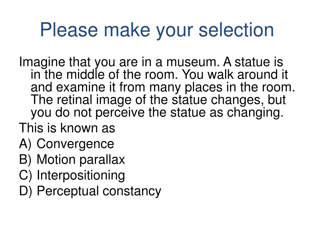The image size is (314, 236).
Task: Click the word perceive in the last sentence
Action: tap(120, 113)
